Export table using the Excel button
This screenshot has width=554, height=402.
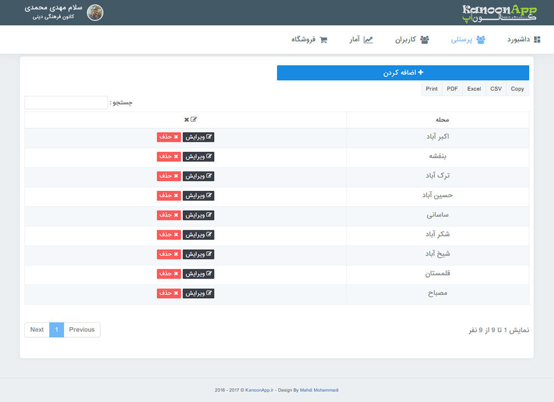pyautogui.click(x=474, y=88)
